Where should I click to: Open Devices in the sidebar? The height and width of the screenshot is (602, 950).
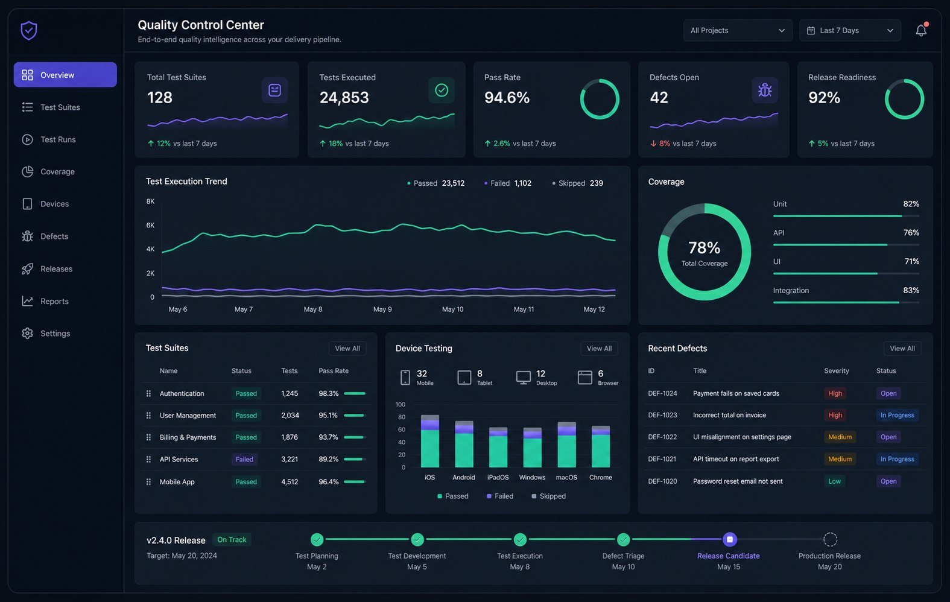[x=65, y=204]
